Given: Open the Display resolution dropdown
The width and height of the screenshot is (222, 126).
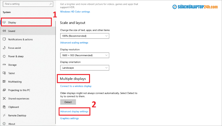Looking at the screenshot, I should pos(85,55).
